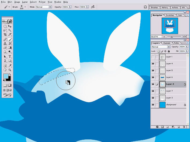Select the Zoom tool
The width and height of the screenshot is (190, 142).
pos(10,70)
